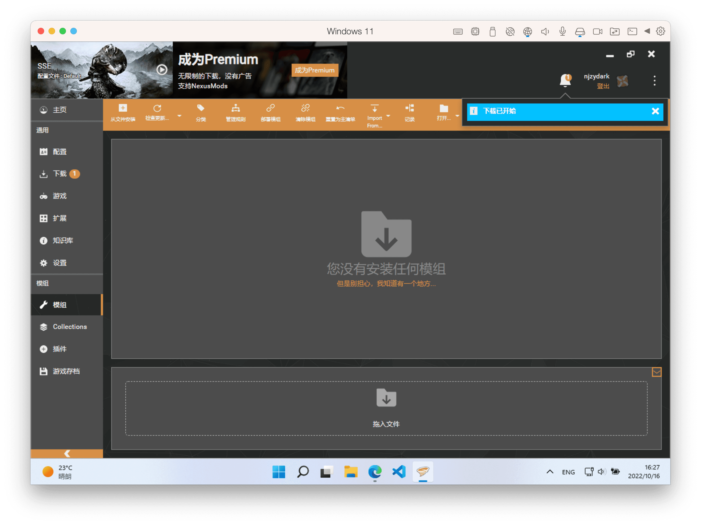Screen dimensions: 701x525
Task: Open Microsoft Edge from taskbar
Action: 375,472
